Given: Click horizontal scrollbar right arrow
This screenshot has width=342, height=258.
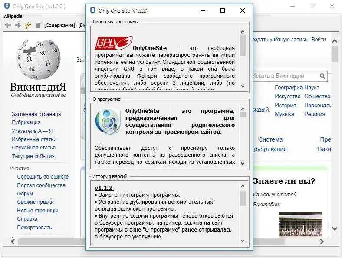Looking at the screenshot, I should pos(322,241).
